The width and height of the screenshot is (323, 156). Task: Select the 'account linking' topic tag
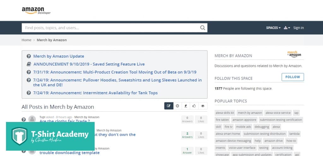[282, 148]
